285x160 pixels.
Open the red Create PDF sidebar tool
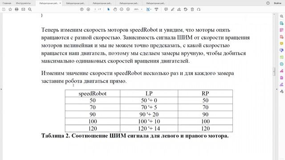point(281,37)
